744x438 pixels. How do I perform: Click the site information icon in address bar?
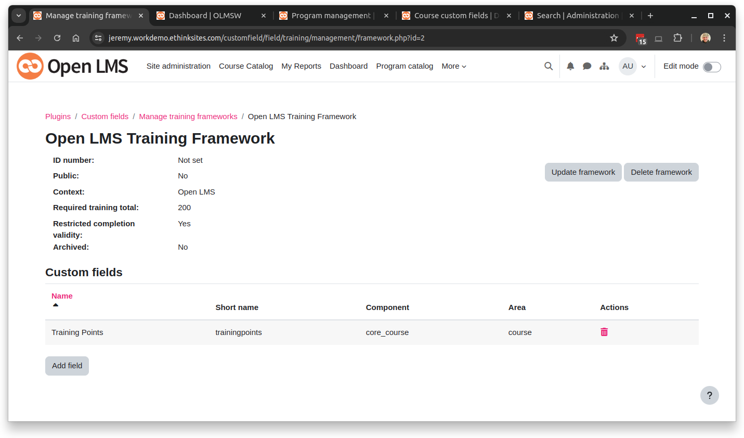tap(98, 38)
